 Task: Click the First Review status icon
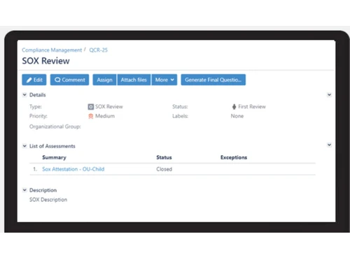point(234,107)
